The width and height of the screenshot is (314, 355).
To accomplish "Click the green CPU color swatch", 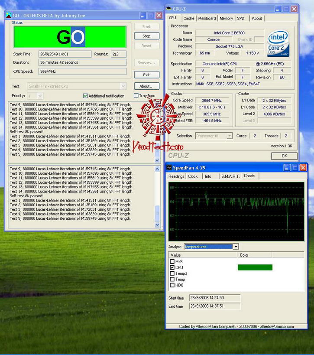I will pos(255,267).
